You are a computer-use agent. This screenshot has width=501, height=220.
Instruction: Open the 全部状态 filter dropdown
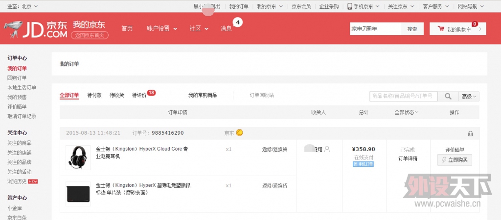point(407,112)
